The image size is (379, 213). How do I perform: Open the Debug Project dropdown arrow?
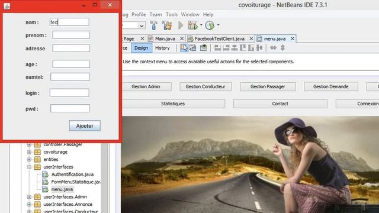coord(201,25)
